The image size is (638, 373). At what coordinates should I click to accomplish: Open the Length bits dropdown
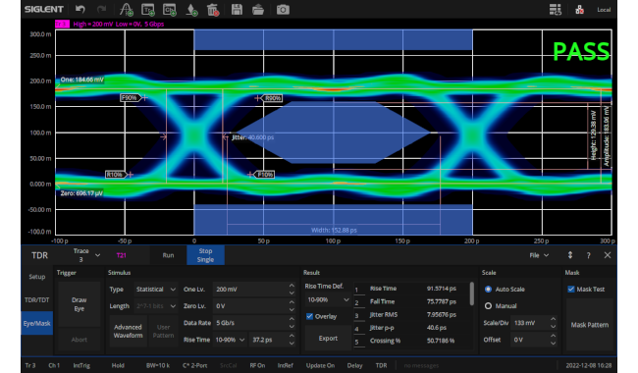tap(156, 306)
